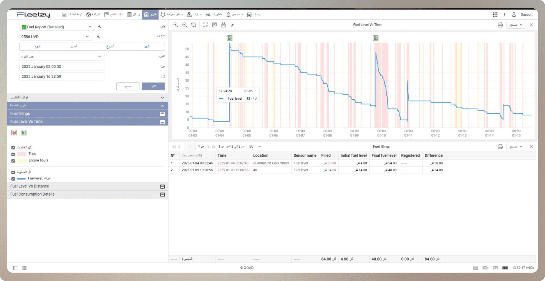Click the Trips pink color swatch
Viewport: 545px width, 281px height.
click(x=22, y=154)
